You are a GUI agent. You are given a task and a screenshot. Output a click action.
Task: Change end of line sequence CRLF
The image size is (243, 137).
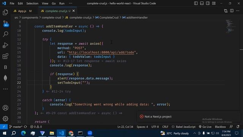(x=165, y=127)
